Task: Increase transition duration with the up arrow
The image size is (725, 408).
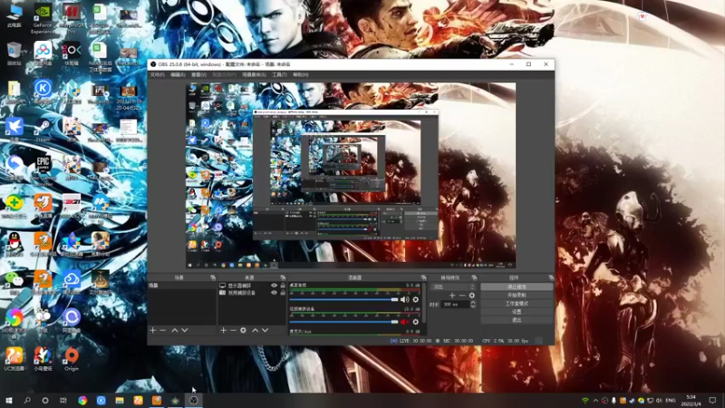Action: 472,303
